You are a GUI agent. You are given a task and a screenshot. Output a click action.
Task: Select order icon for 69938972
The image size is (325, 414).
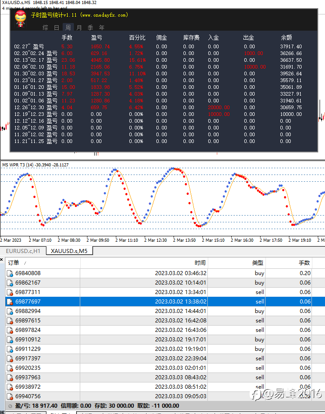point(10,387)
